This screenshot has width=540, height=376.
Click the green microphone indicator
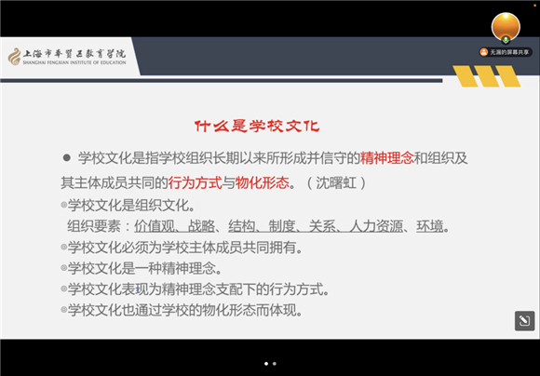pyautogui.click(x=506, y=40)
